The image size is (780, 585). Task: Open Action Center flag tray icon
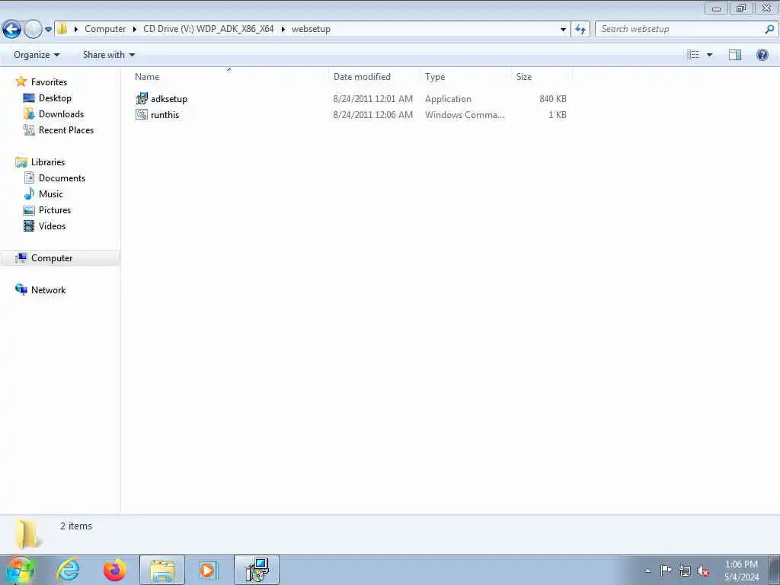pyautogui.click(x=666, y=571)
